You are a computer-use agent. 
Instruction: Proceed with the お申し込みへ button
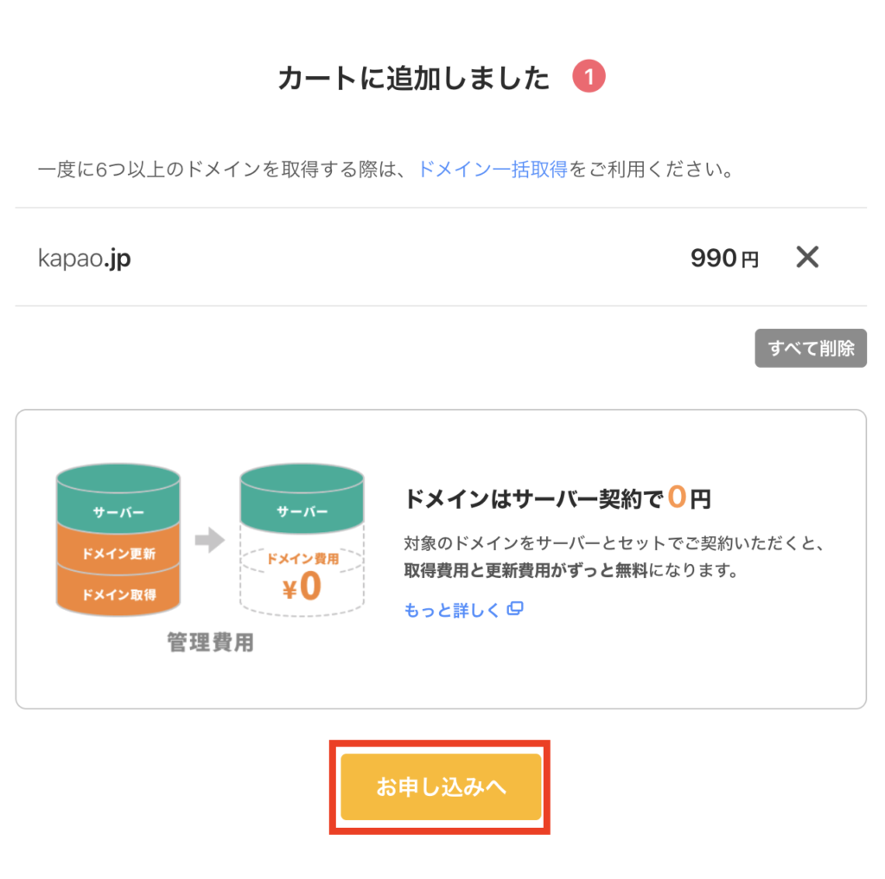click(441, 786)
